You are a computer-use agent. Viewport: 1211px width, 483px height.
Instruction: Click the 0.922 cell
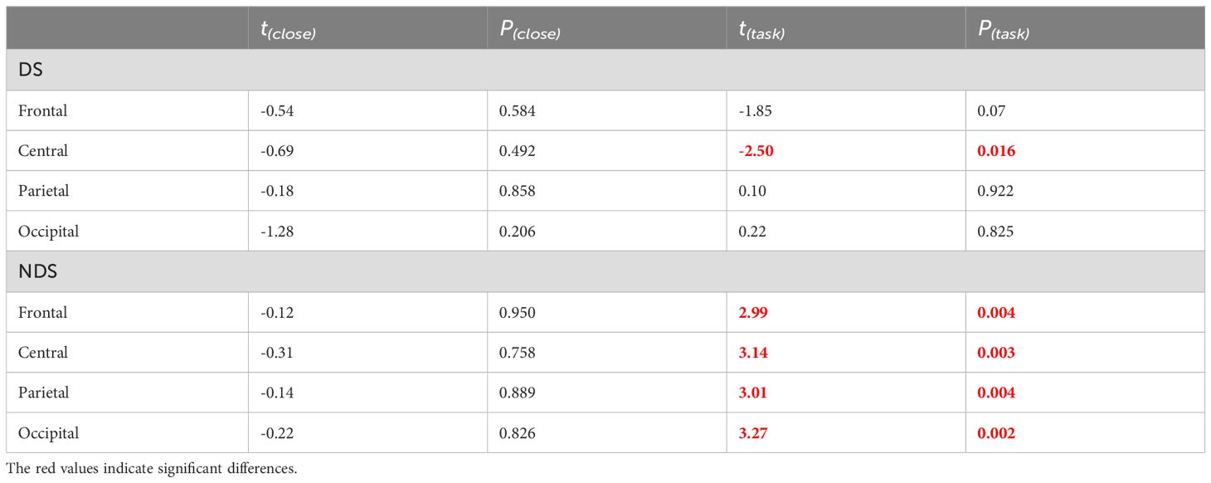click(995, 191)
